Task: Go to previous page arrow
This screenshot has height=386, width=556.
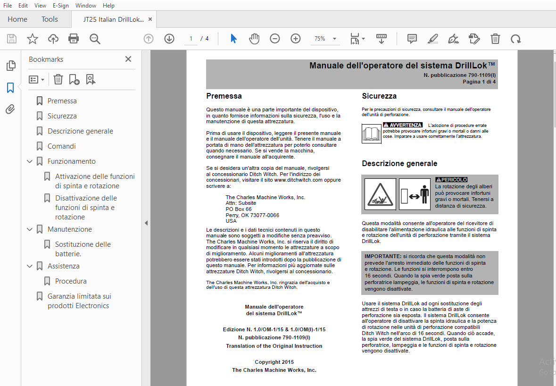Action: tap(149, 39)
